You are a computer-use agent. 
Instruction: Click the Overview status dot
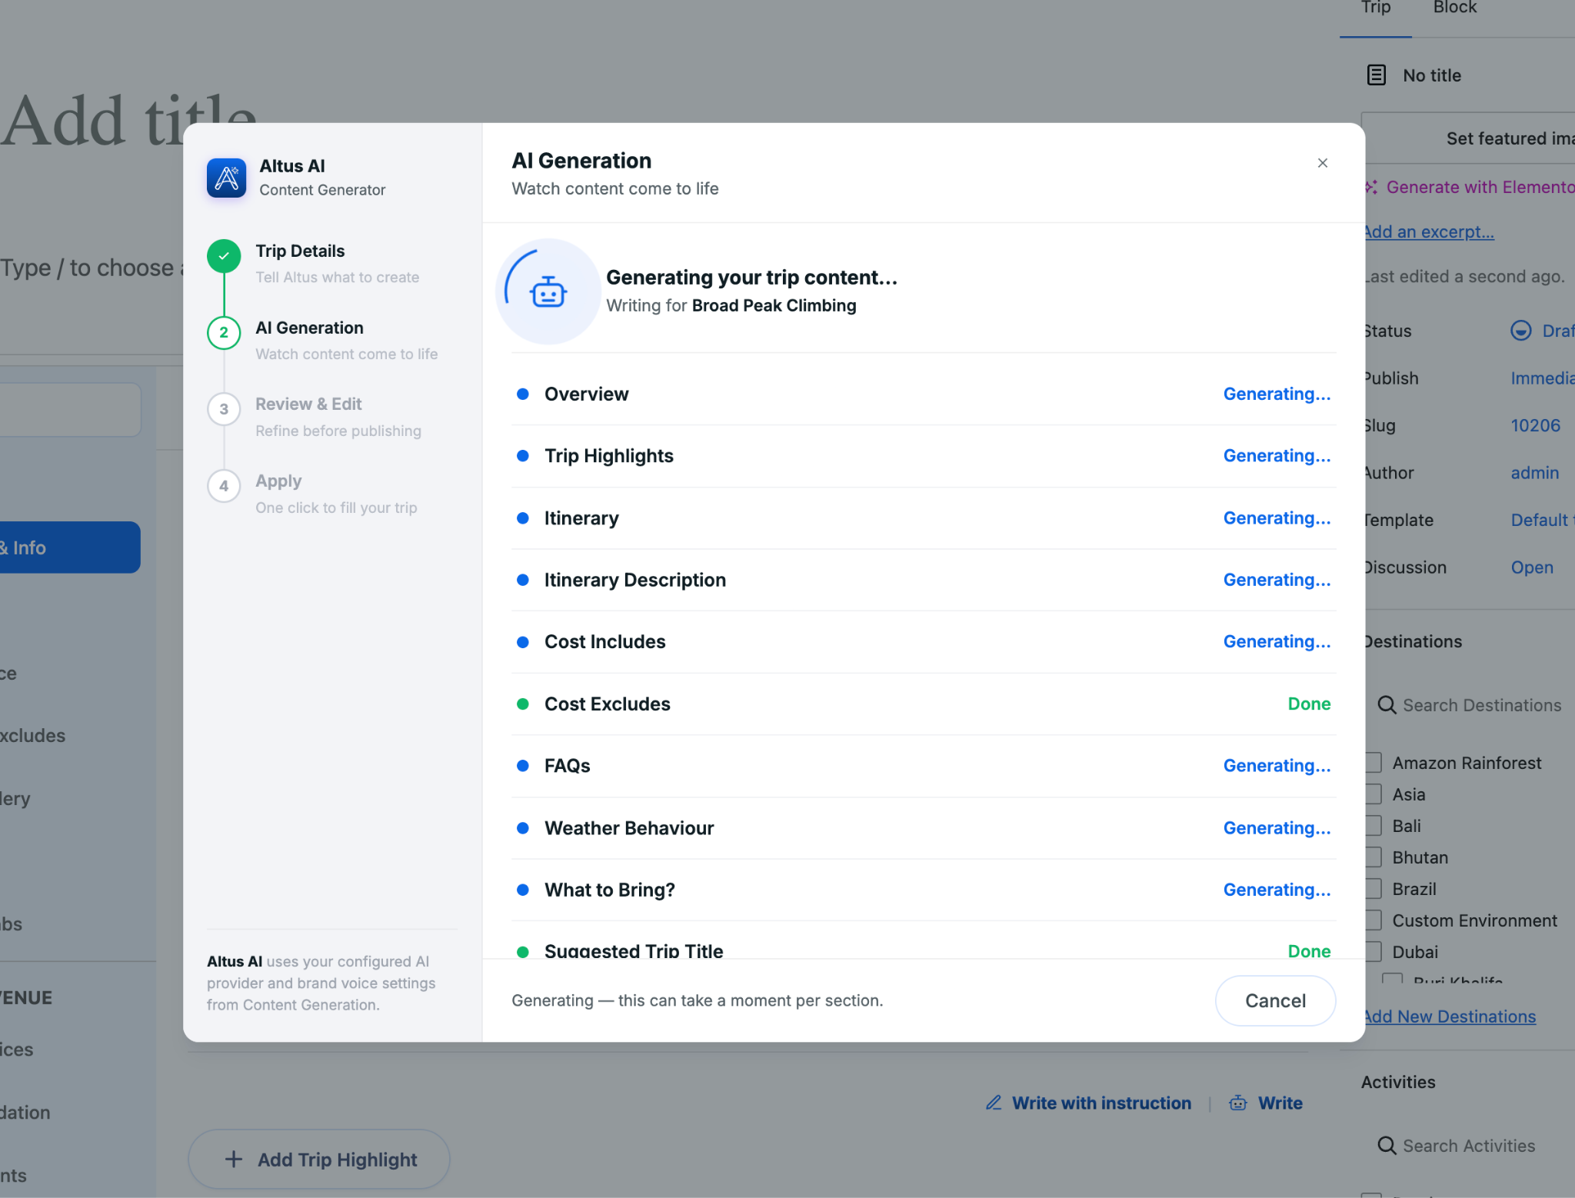click(x=523, y=394)
